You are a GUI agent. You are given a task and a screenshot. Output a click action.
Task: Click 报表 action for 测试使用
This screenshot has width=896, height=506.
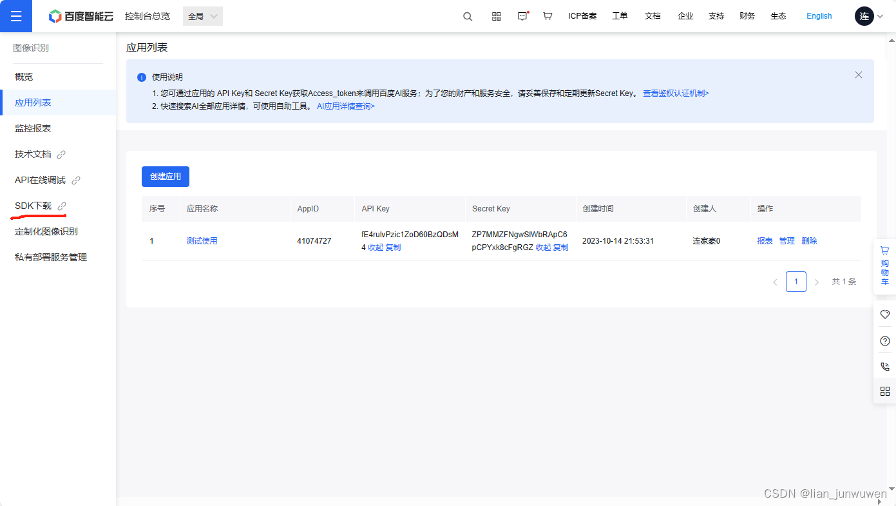[x=765, y=241]
